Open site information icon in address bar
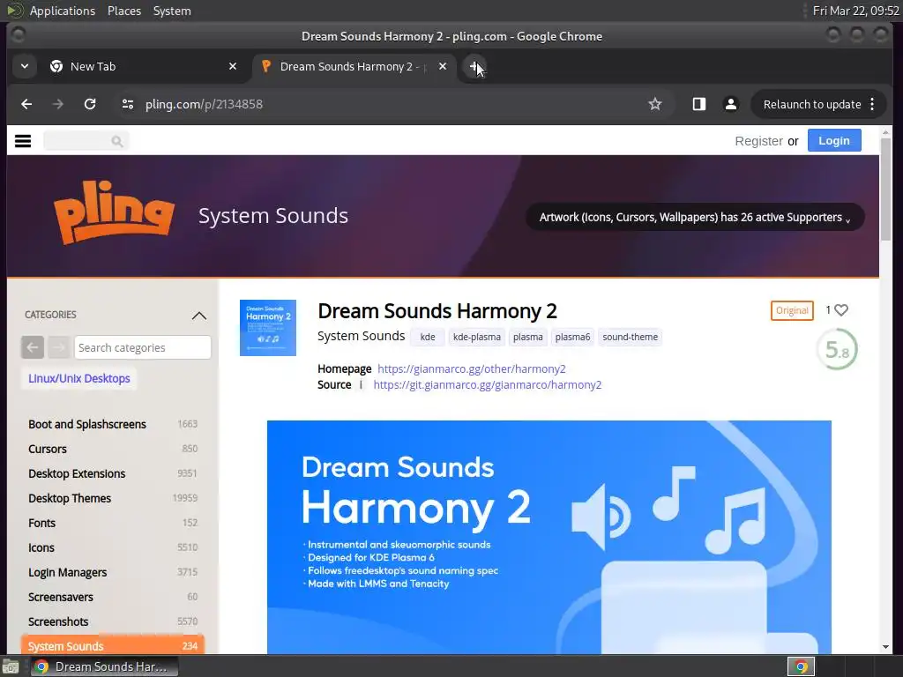The width and height of the screenshot is (903, 677). tap(128, 104)
